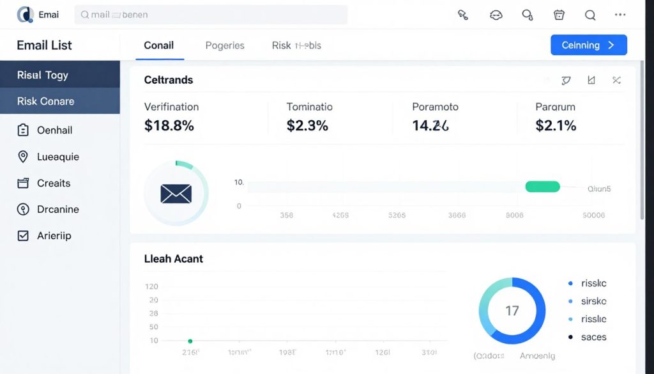The image size is (654, 374).
Task: Click the Email List heading link
Action: pos(44,45)
